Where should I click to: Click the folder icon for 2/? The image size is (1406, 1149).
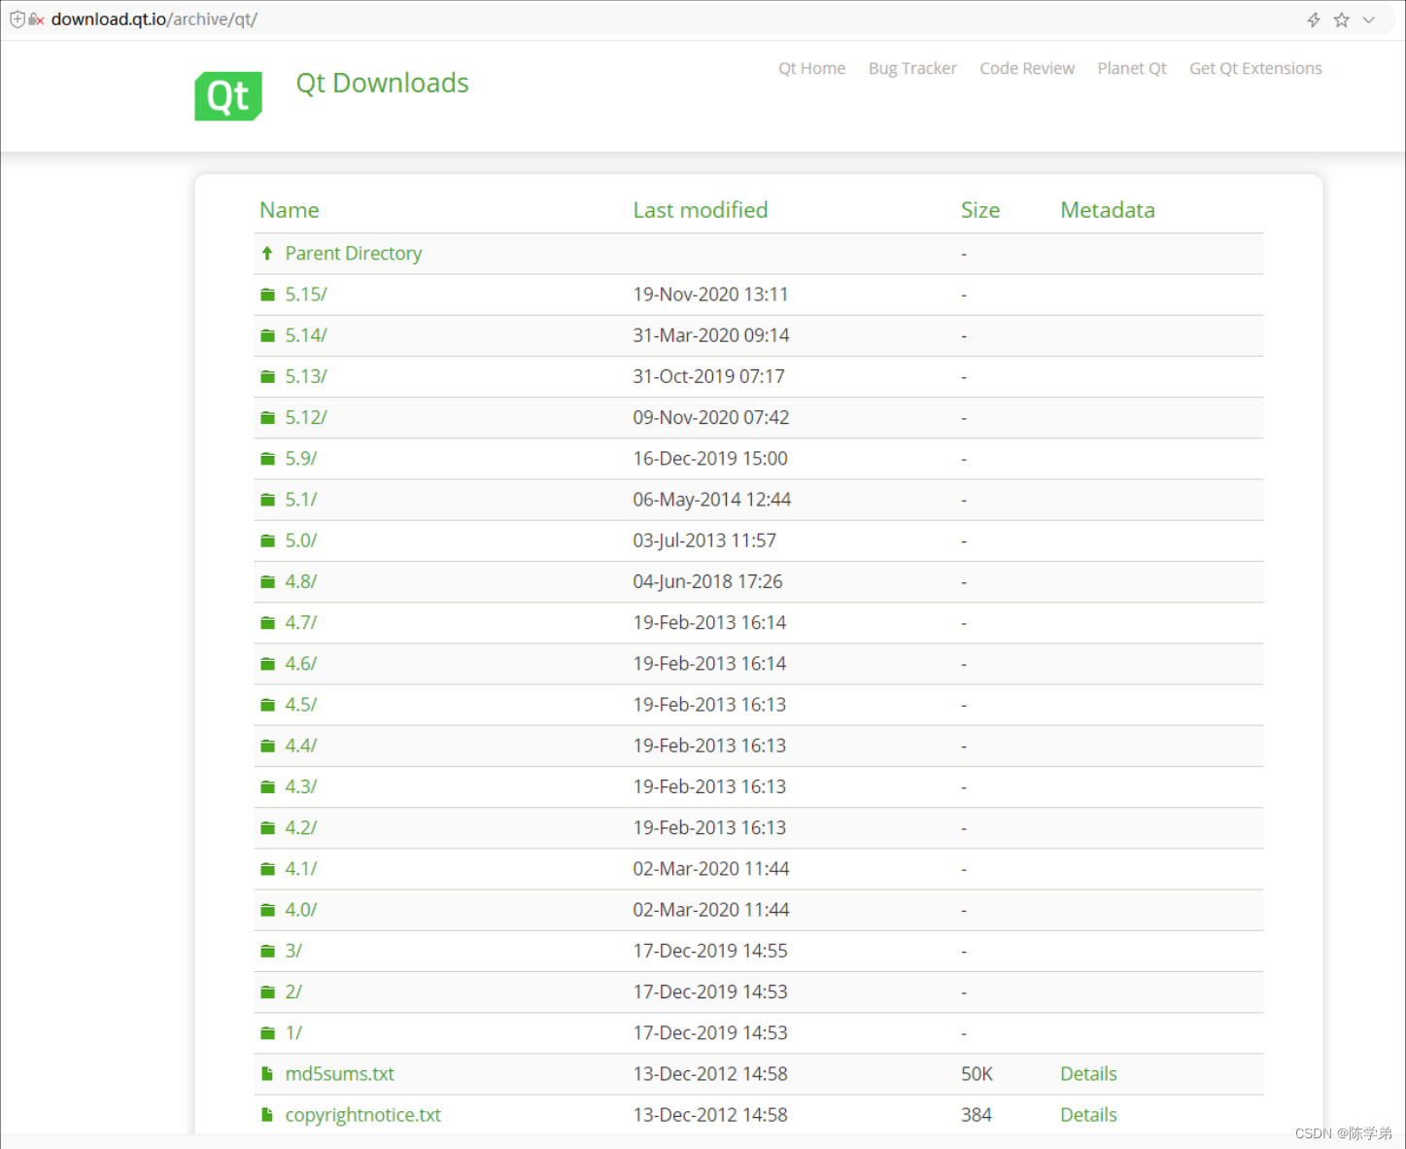(268, 992)
